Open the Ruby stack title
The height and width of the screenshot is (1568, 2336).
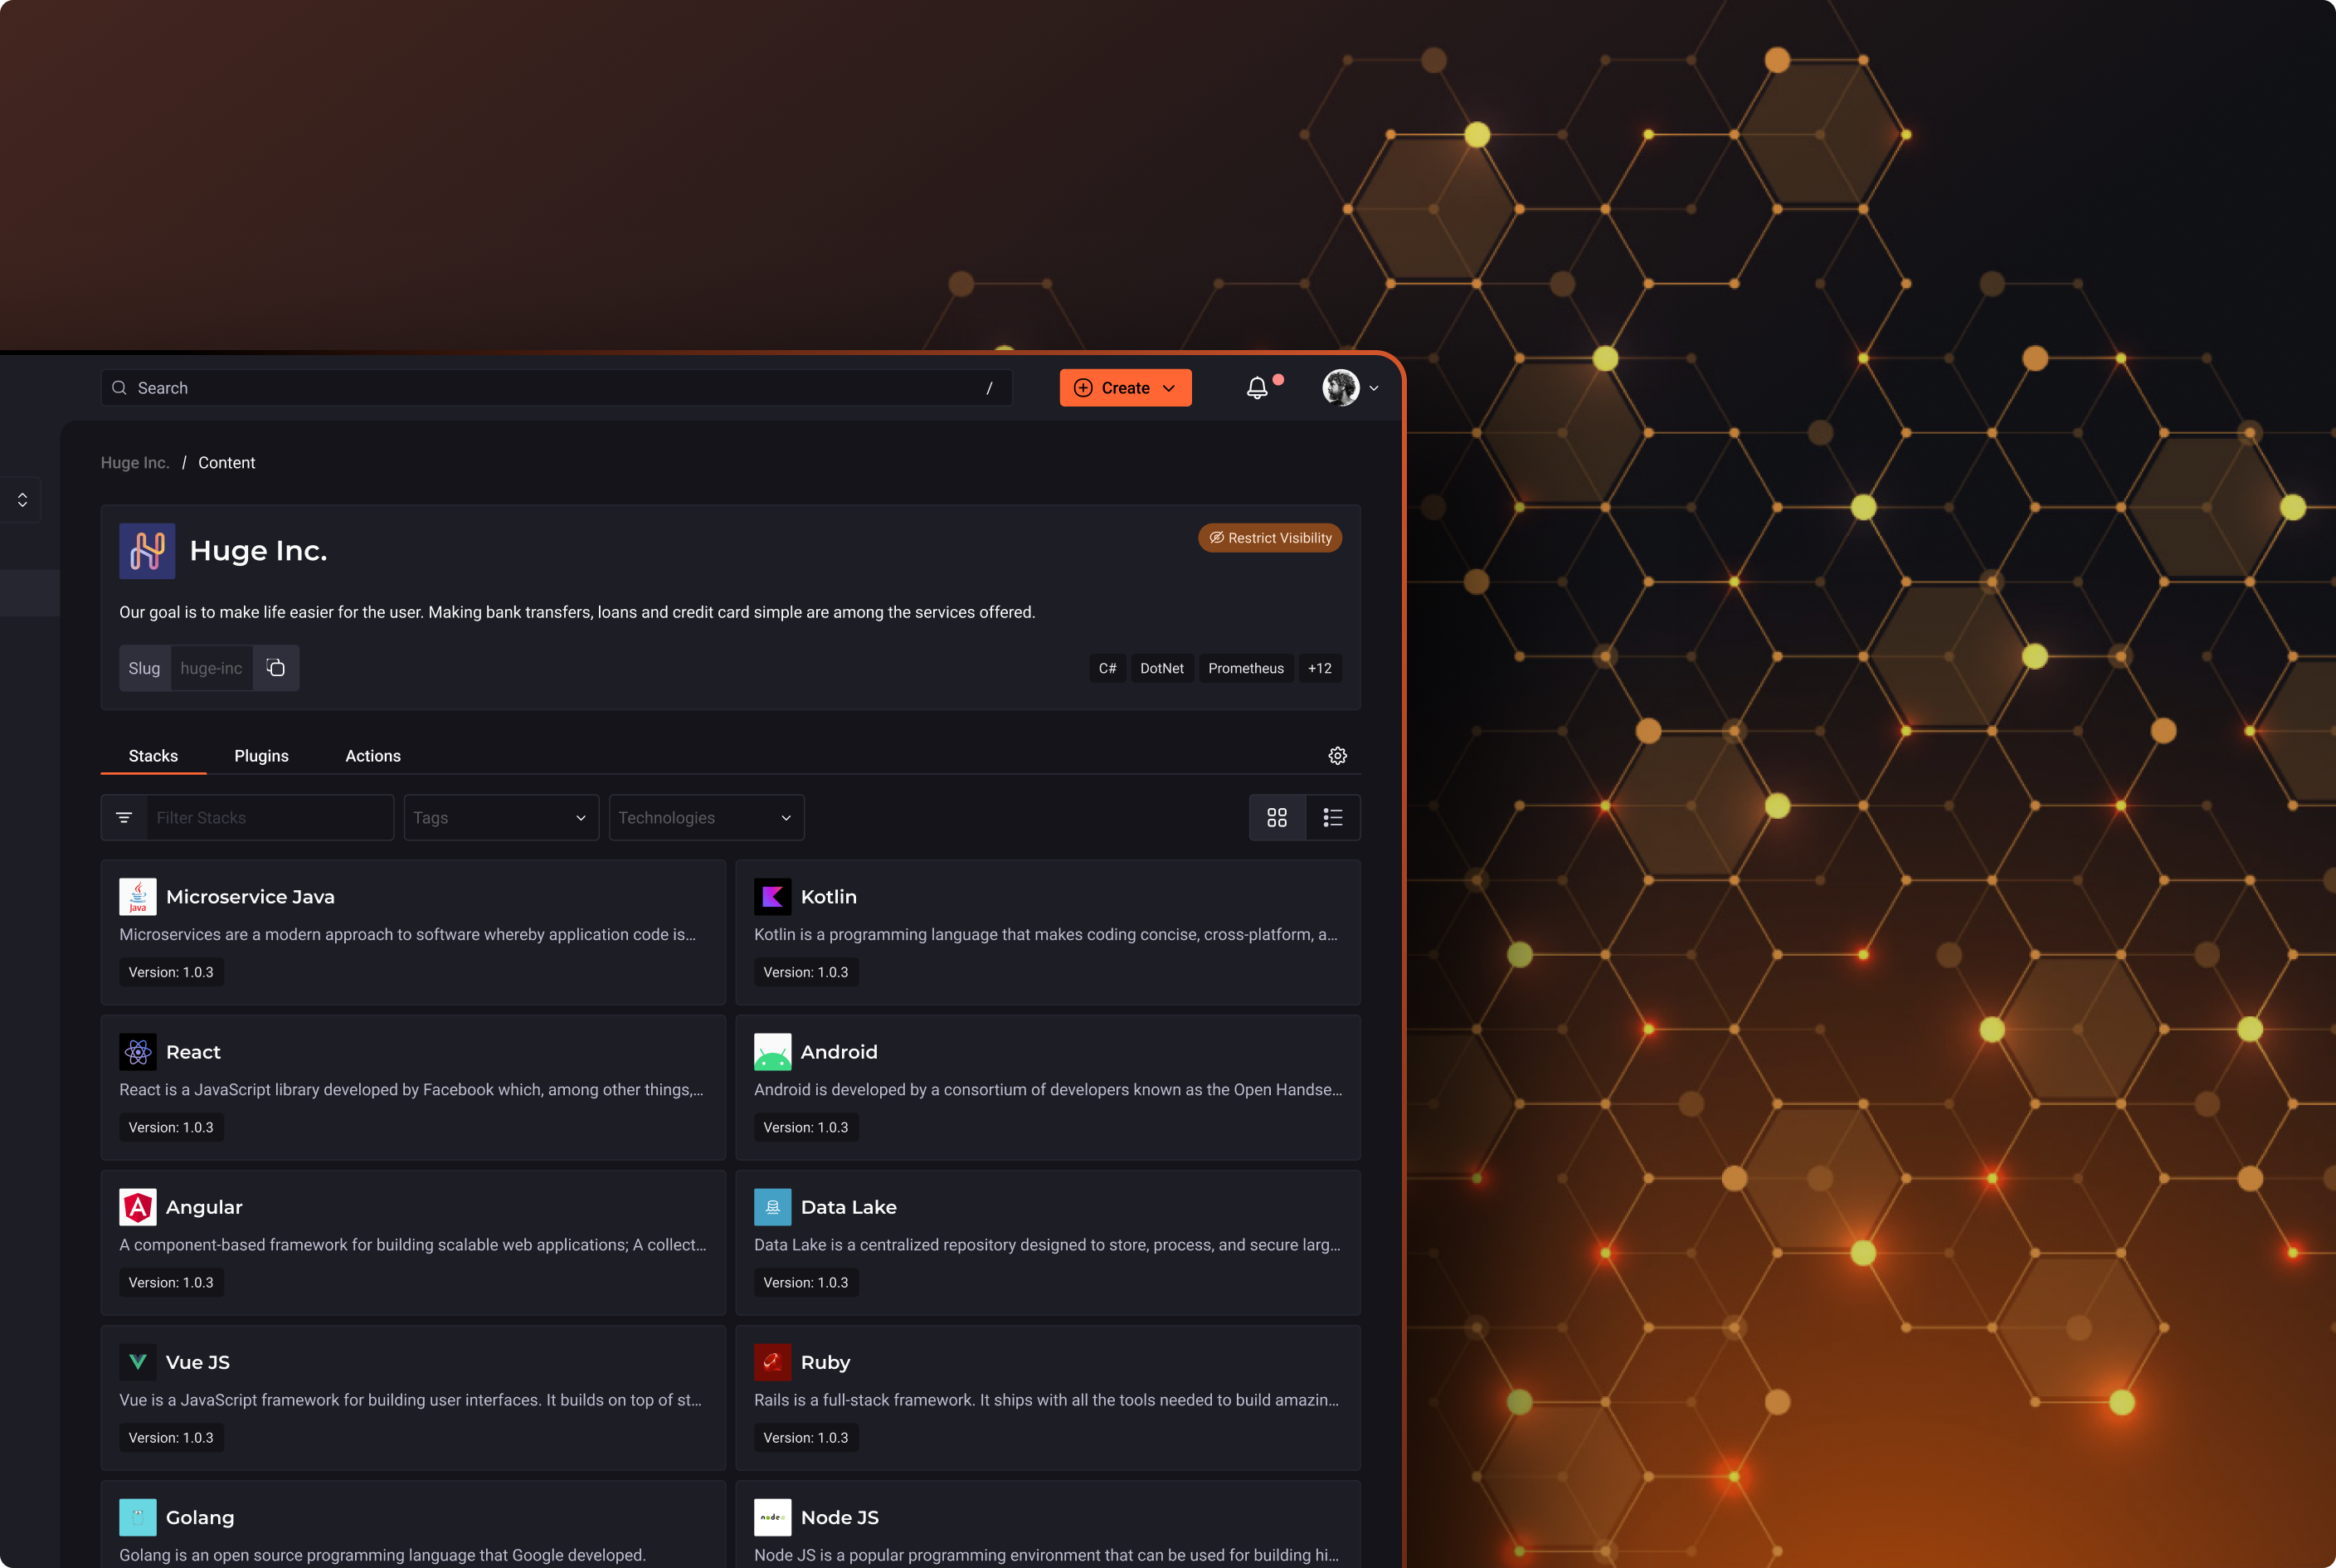point(825,1362)
